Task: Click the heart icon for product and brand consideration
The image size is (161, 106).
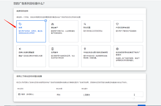Action: tap(117, 24)
